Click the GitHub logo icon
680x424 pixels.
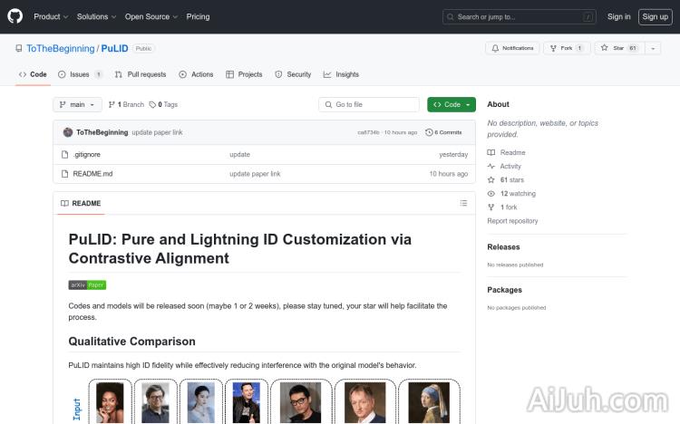pyautogui.click(x=15, y=16)
